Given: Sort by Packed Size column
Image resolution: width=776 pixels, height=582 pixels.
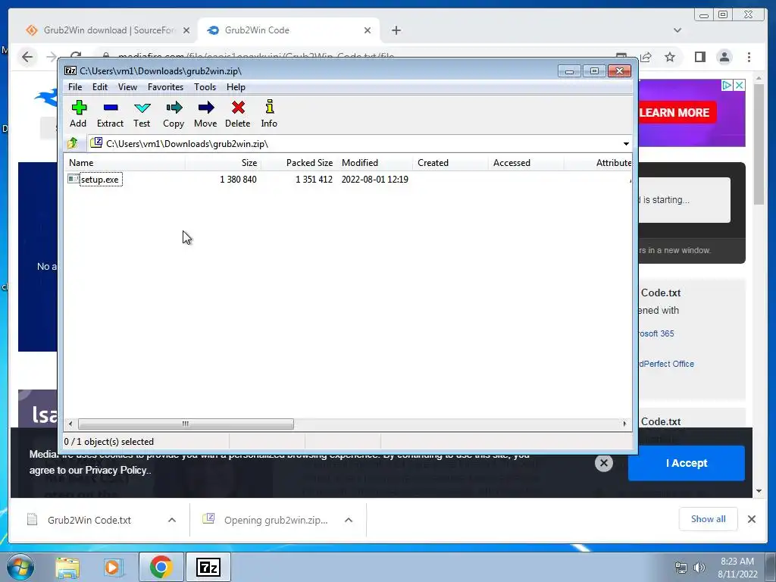Looking at the screenshot, I should coord(299,163).
